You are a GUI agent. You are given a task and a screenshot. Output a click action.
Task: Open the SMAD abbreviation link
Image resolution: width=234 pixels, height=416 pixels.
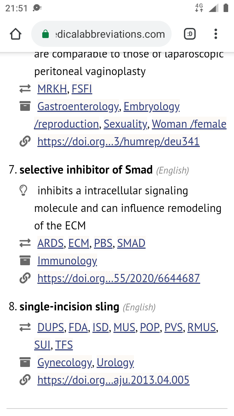tap(131, 243)
